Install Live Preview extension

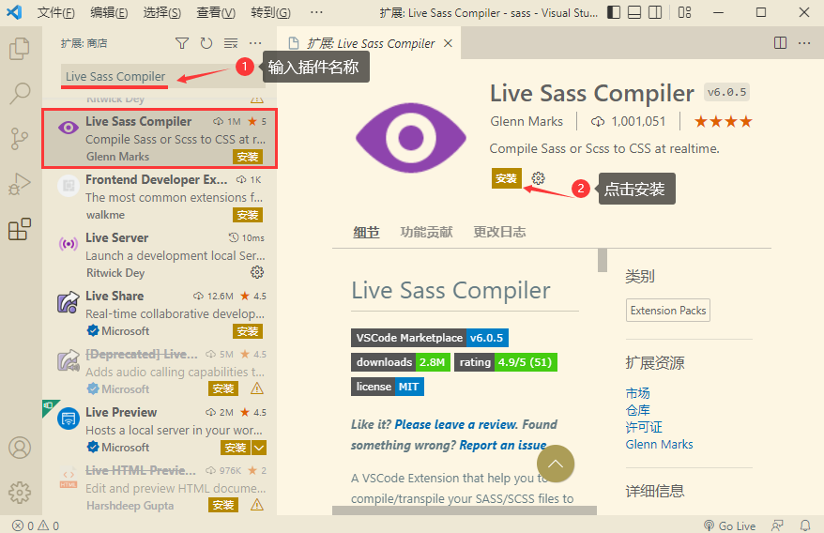coord(236,448)
